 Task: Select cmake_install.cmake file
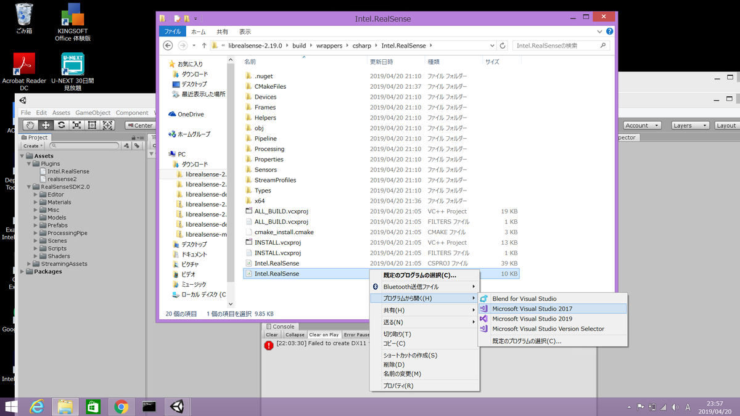[x=284, y=232]
